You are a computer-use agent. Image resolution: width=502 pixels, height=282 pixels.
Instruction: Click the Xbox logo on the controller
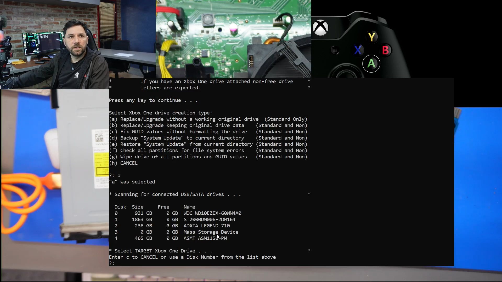pyautogui.click(x=321, y=28)
